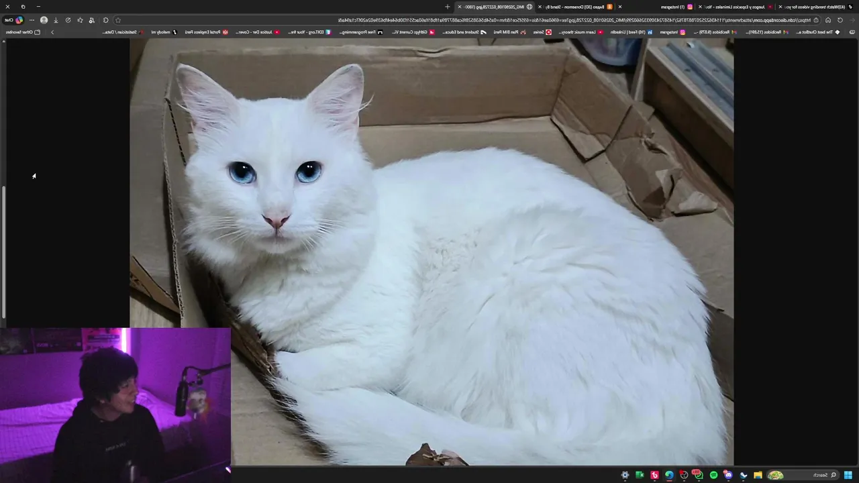Open File Explorer from the taskbar
This screenshot has height=483, width=859.
pyautogui.click(x=758, y=475)
